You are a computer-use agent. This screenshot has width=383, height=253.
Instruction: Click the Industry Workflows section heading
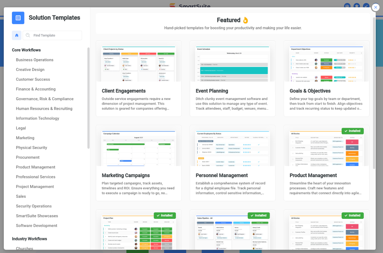[29, 239]
